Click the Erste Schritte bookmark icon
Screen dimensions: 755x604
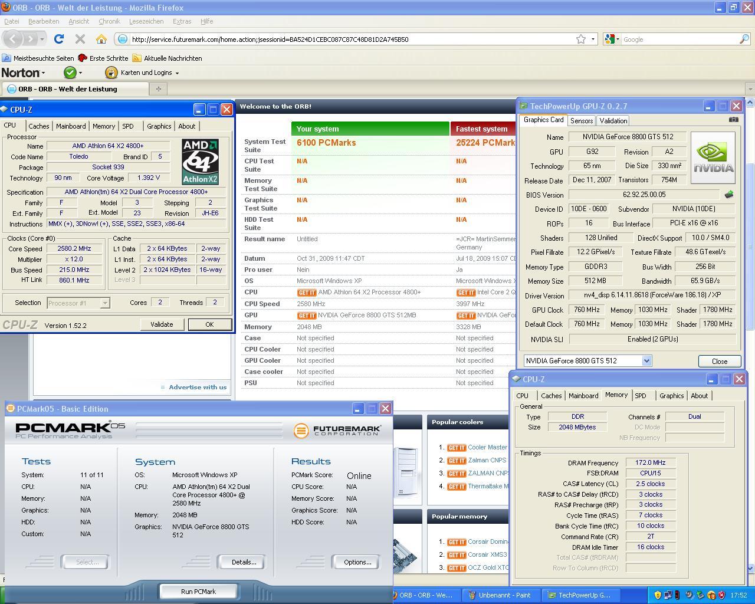[x=83, y=58]
